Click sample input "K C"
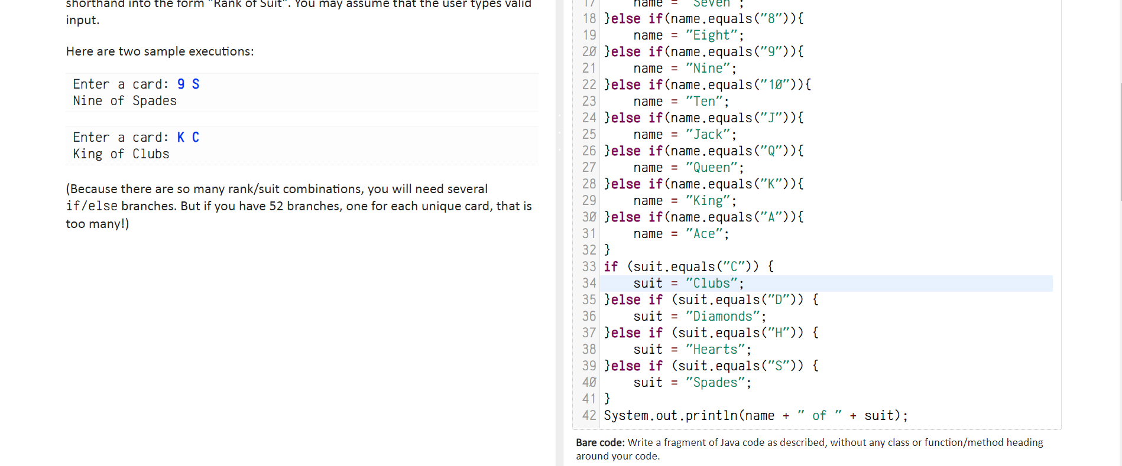The image size is (1122, 466). 189,137
